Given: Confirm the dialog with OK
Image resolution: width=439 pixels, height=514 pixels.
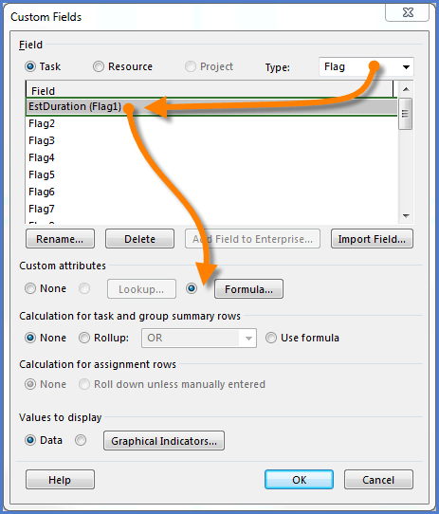Looking at the screenshot, I should point(299,480).
